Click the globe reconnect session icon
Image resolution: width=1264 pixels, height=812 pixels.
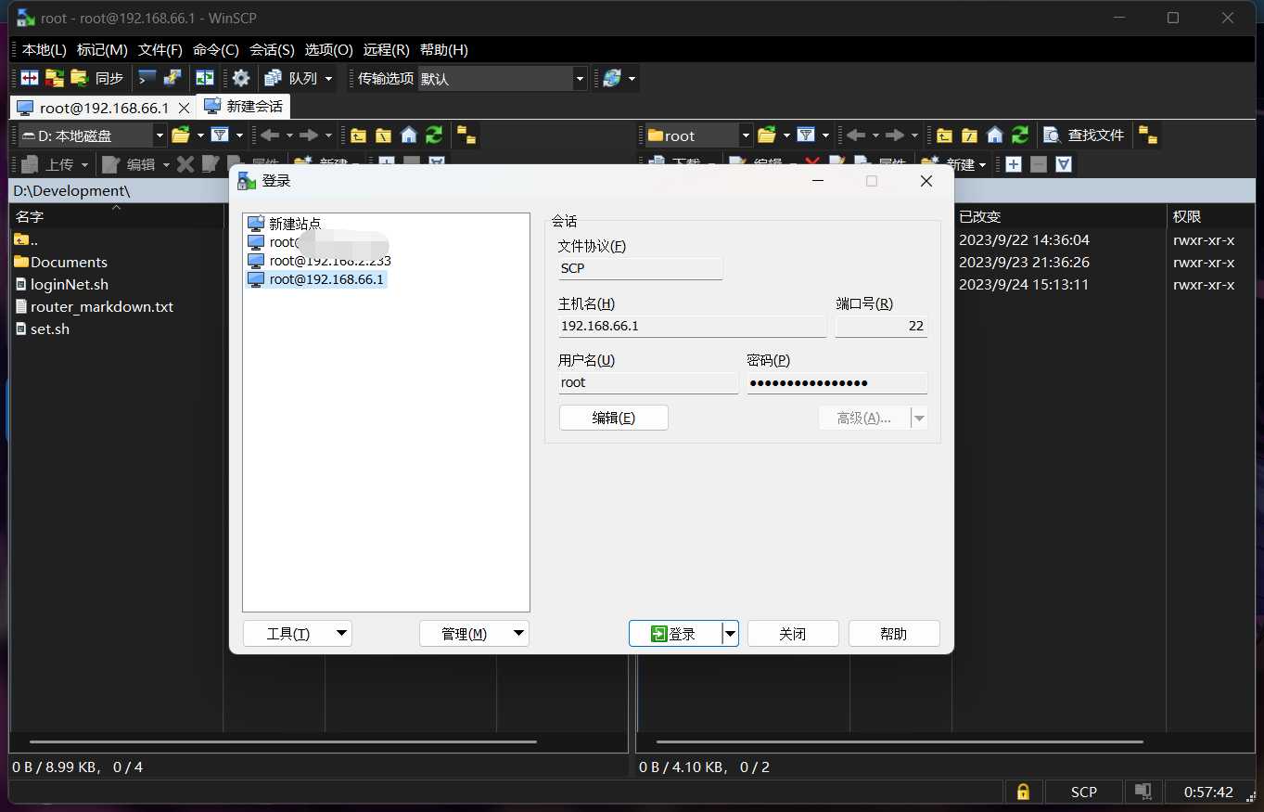coord(612,78)
